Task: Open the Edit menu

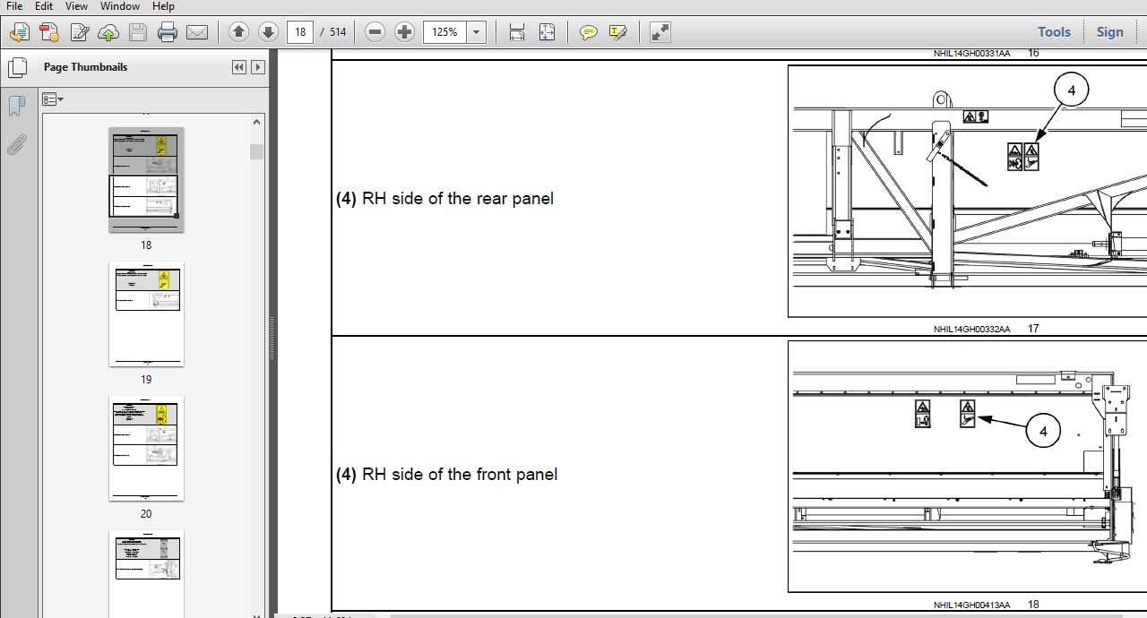Action: [x=44, y=6]
